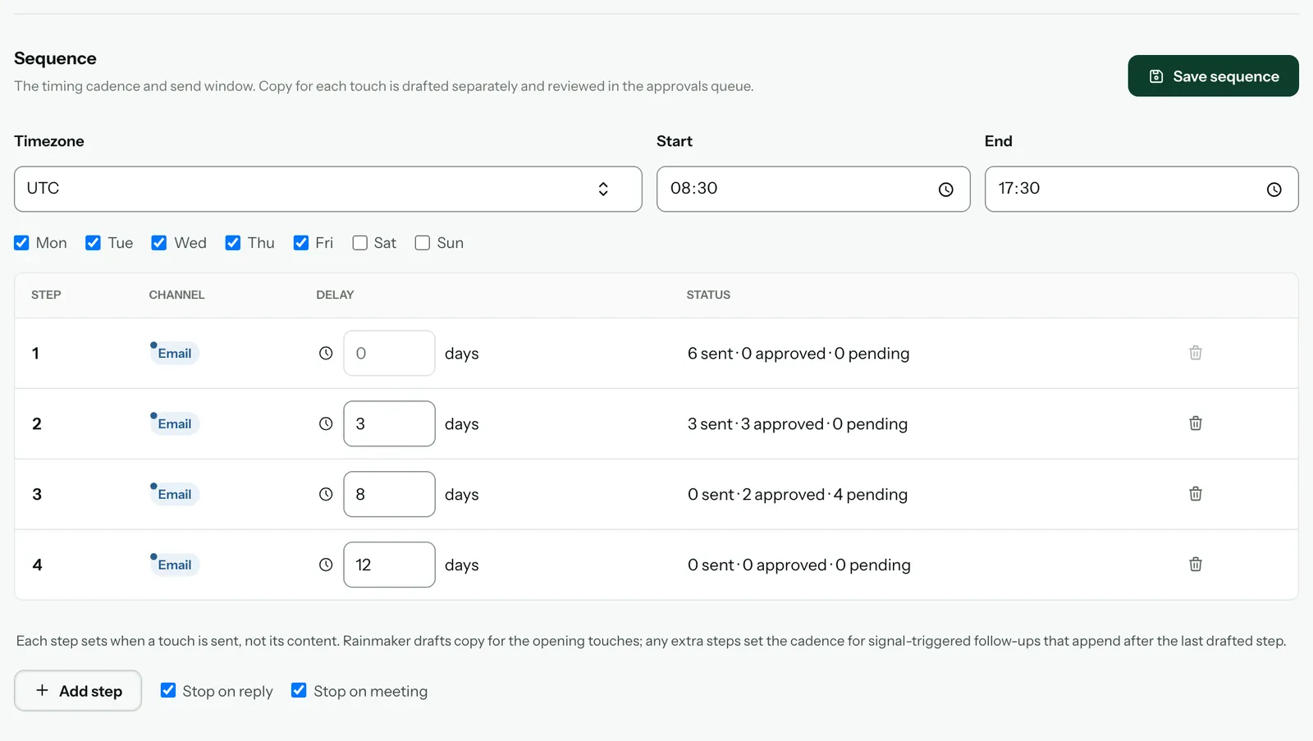Toggle the Thu checkbox
The height and width of the screenshot is (741, 1313).
coord(233,243)
